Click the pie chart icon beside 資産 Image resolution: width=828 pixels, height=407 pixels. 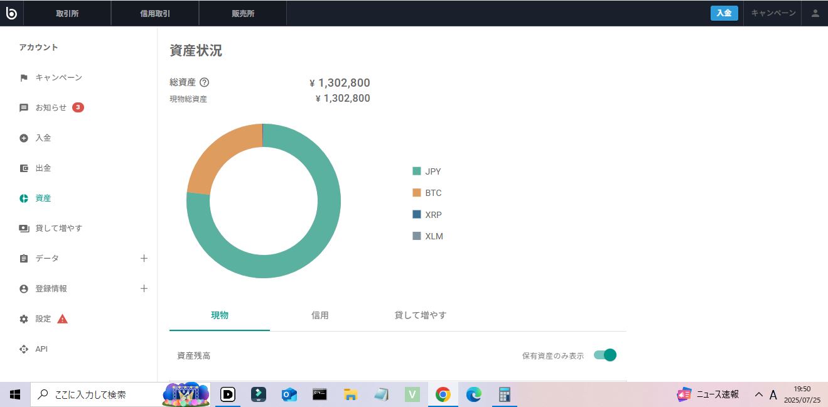(x=24, y=198)
